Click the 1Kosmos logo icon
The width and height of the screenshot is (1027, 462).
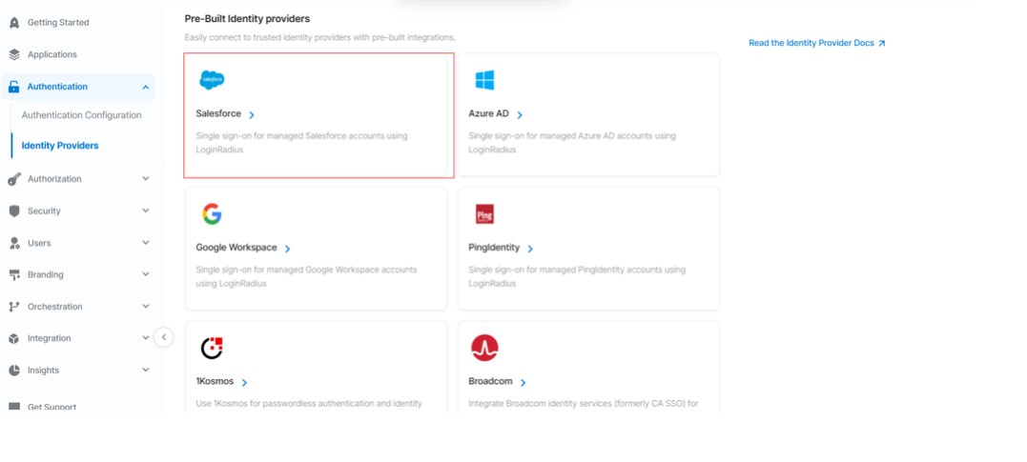(x=212, y=348)
